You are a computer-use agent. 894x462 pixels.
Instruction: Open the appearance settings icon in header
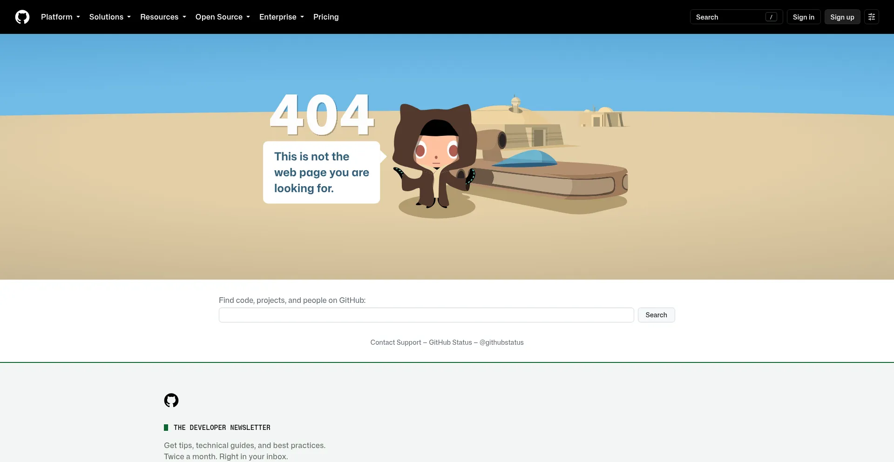click(872, 17)
